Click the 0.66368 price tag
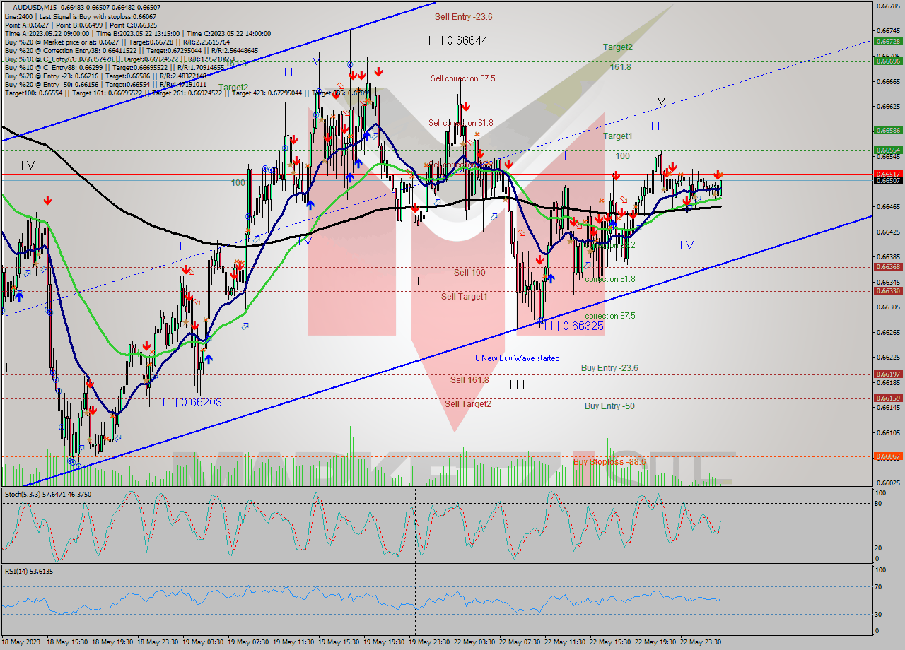The height and width of the screenshot is (650, 905). pyautogui.click(x=888, y=266)
